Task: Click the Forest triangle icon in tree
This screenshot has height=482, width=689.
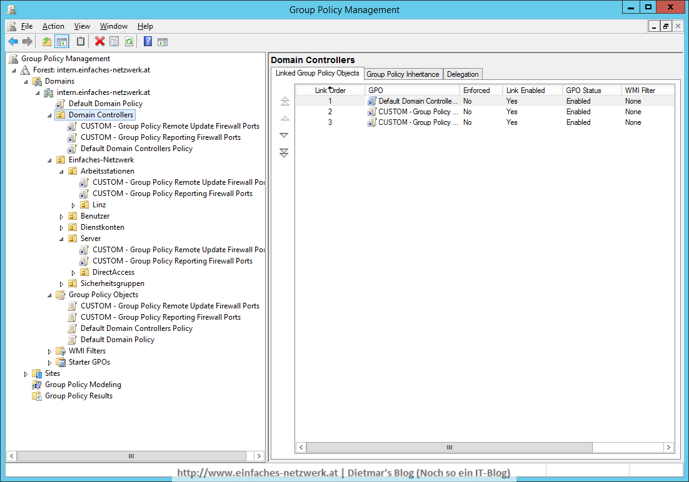Action: pos(26,70)
